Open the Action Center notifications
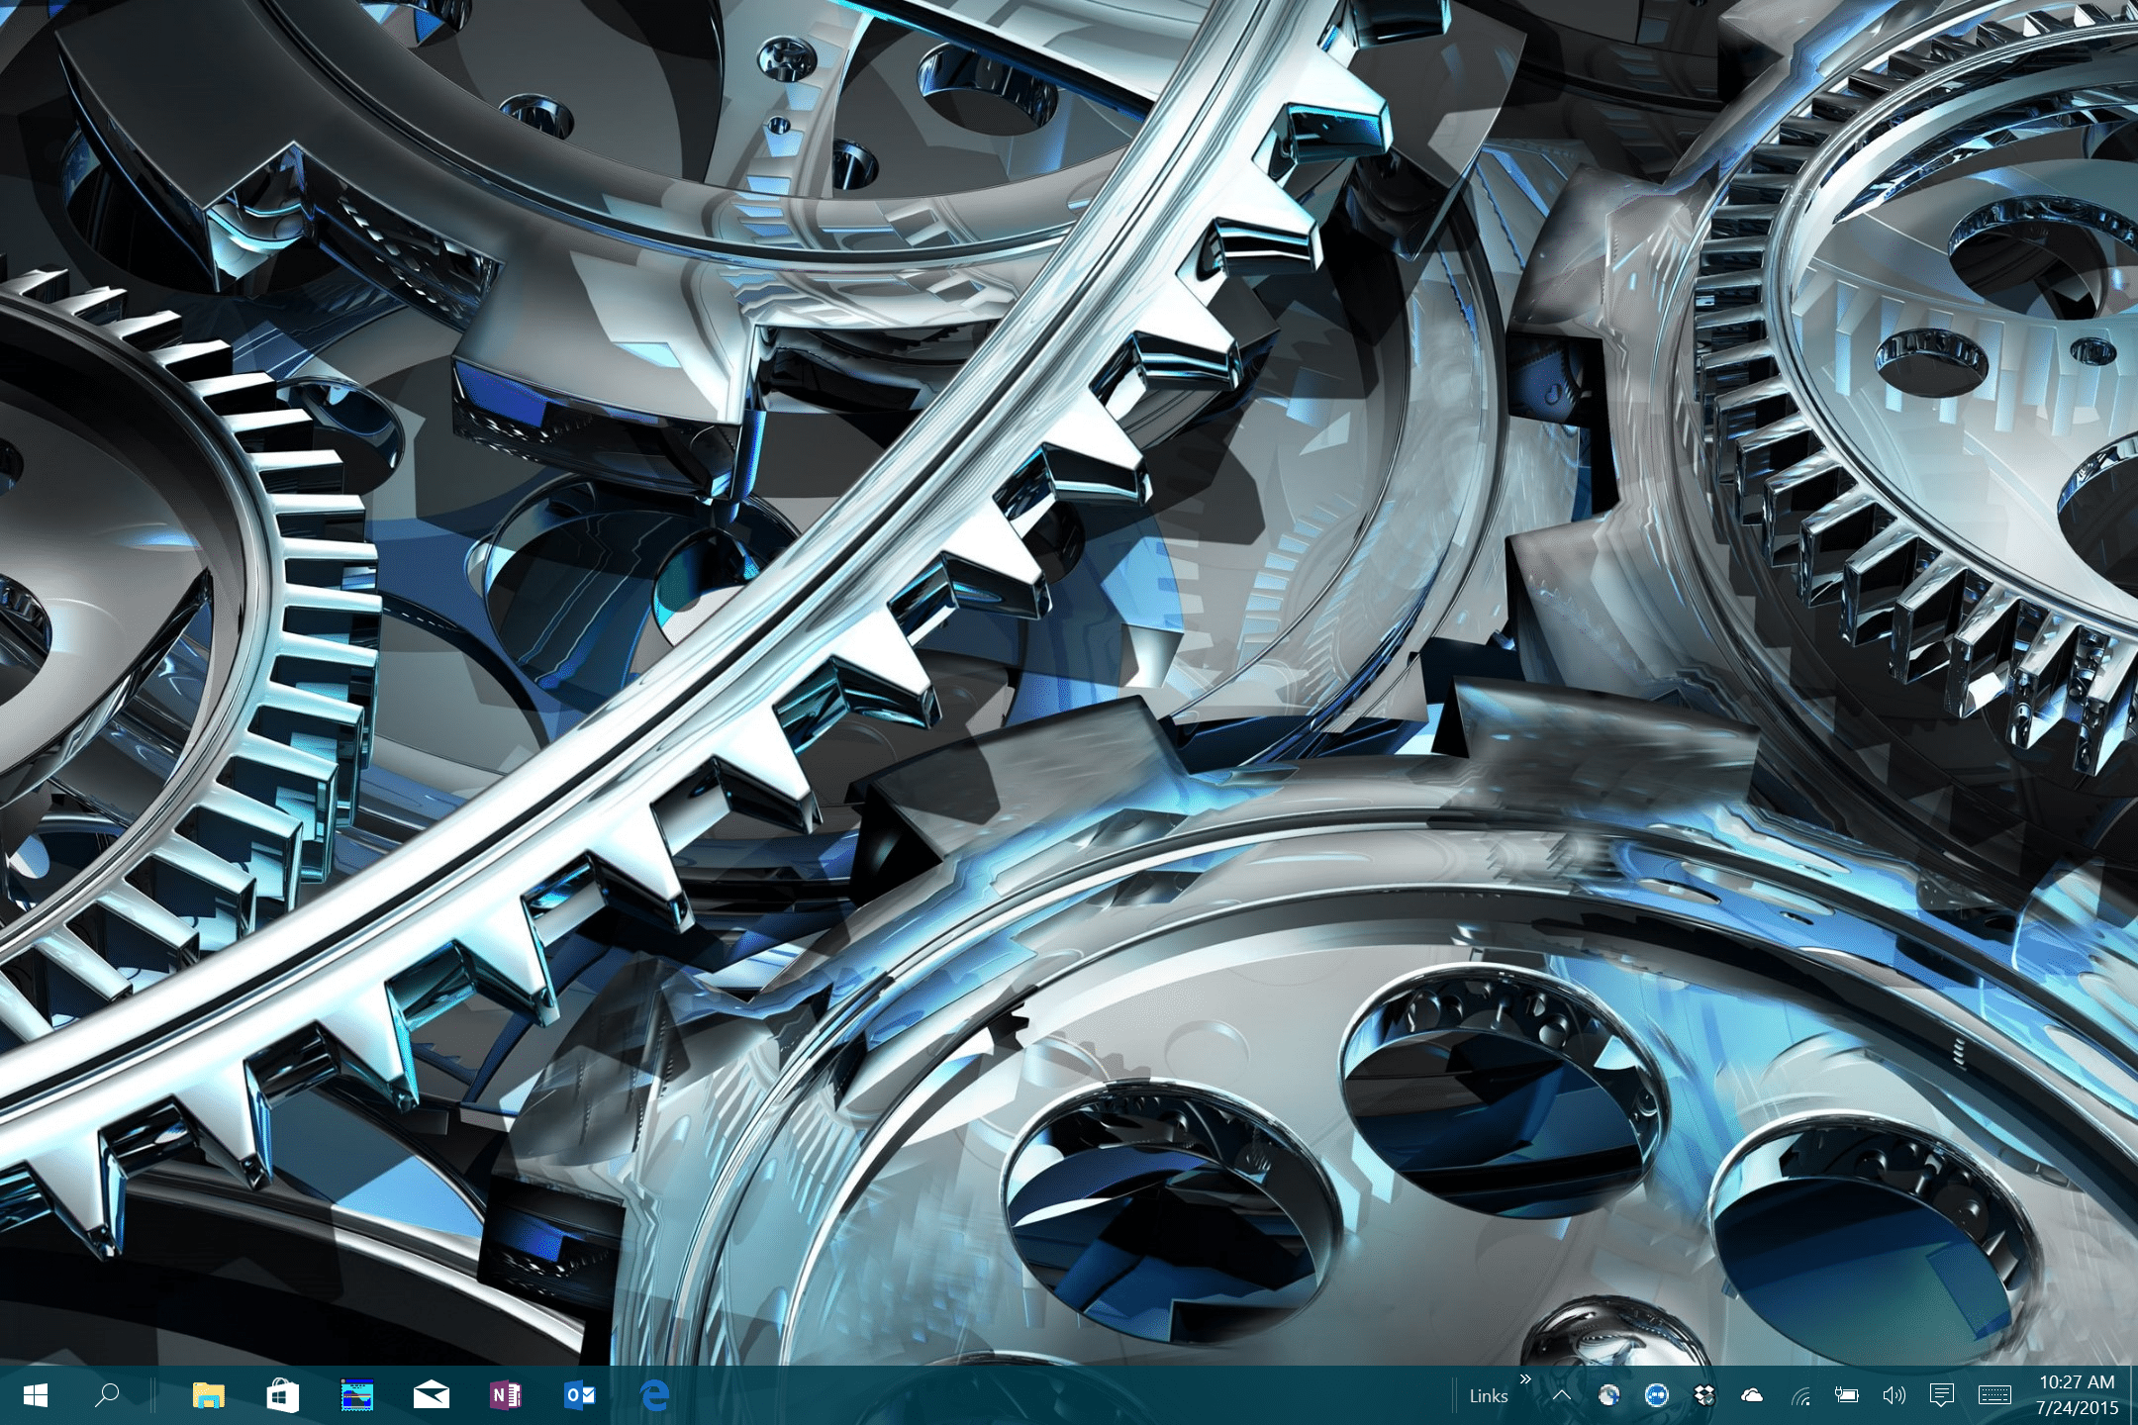The height and width of the screenshot is (1425, 2138). 1942,1395
